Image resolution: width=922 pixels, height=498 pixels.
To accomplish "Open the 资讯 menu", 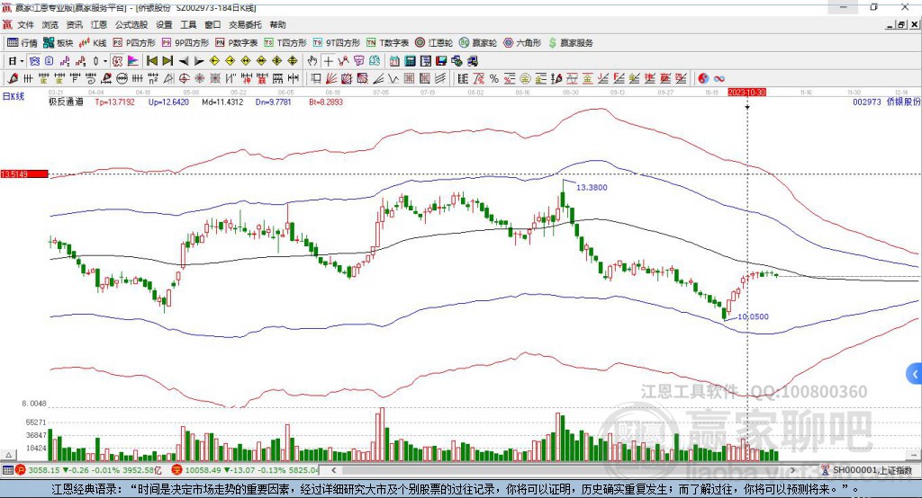I will coord(74,24).
